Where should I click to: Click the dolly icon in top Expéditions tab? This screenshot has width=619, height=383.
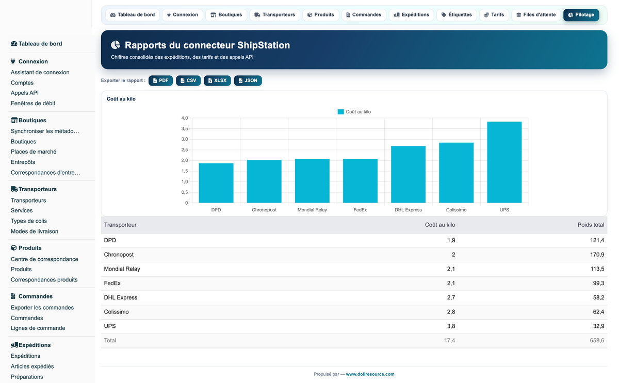(397, 15)
